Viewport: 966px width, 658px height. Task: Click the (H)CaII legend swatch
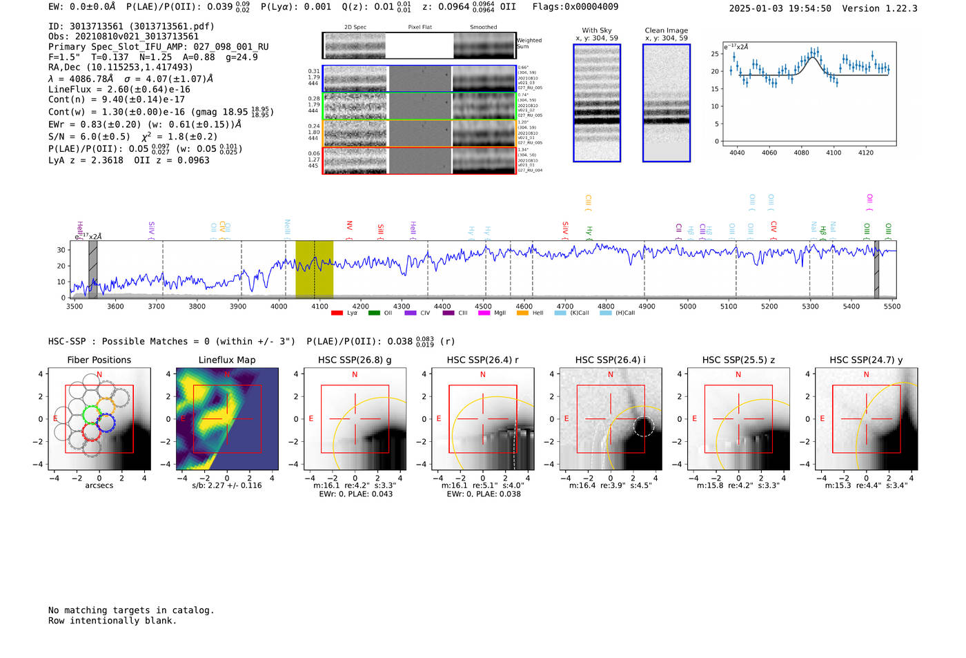606,313
